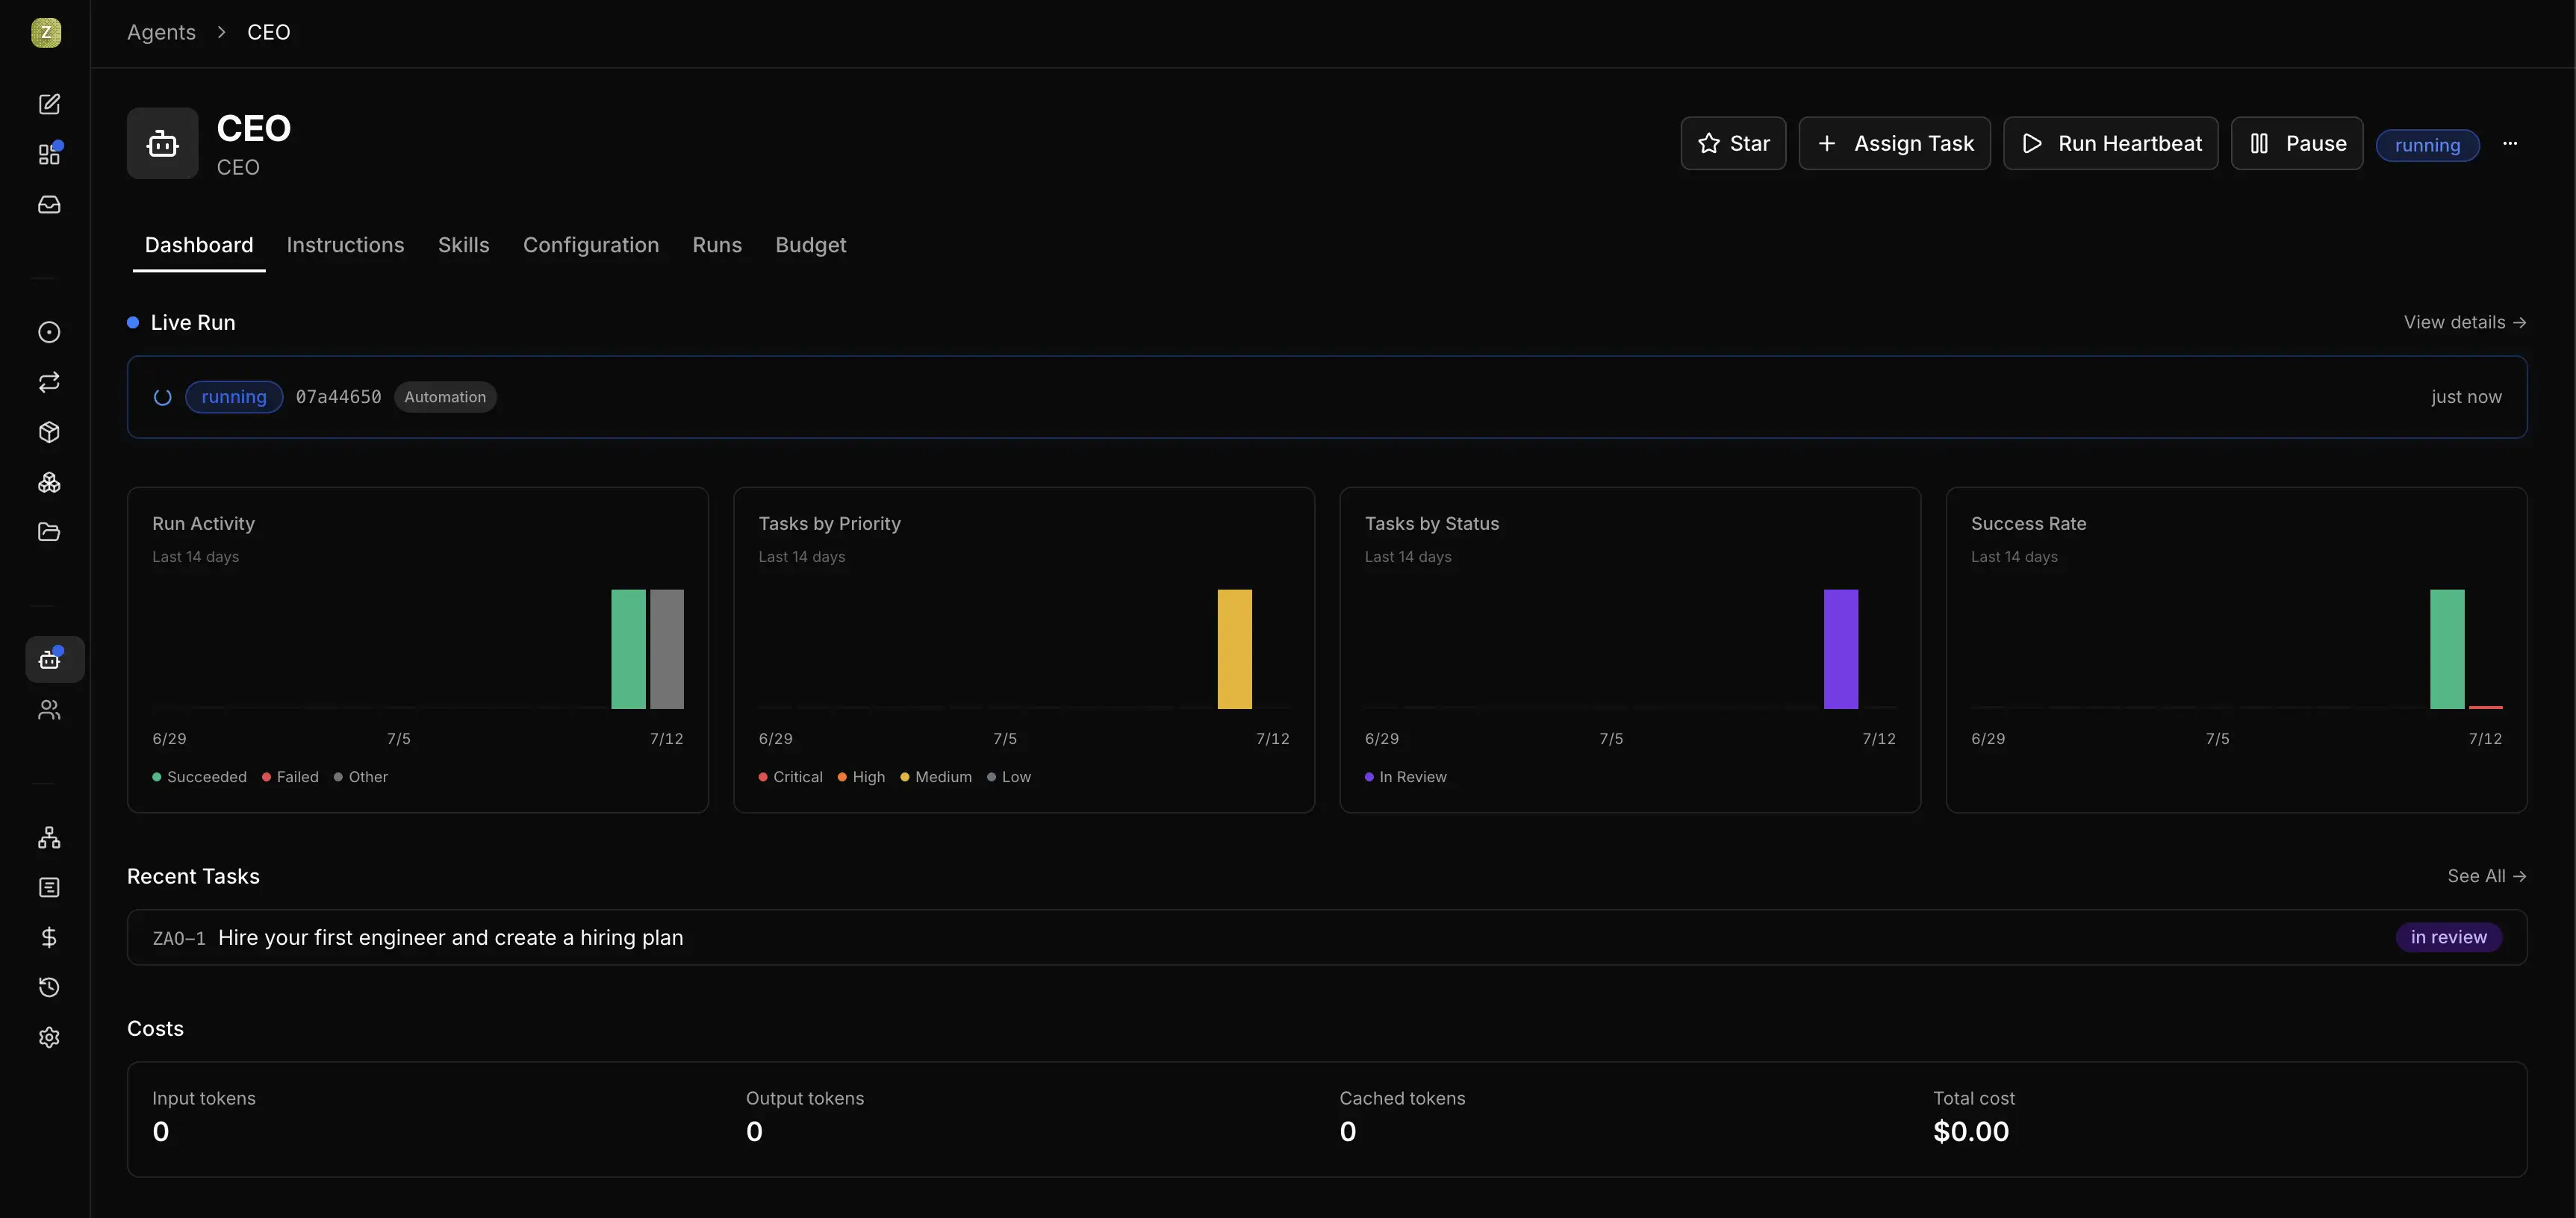This screenshot has height=1218, width=2576.
Task: Switch to the Skills tab
Action: point(463,245)
